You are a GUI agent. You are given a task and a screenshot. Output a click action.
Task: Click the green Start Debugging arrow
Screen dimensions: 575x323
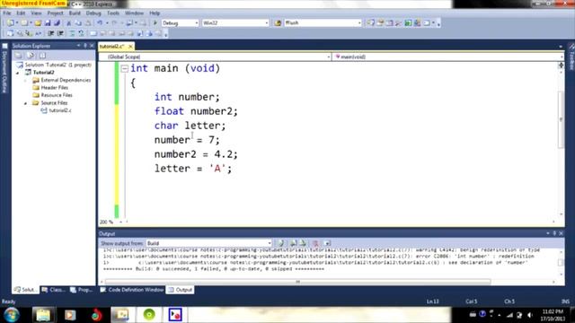(x=155, y=23)
